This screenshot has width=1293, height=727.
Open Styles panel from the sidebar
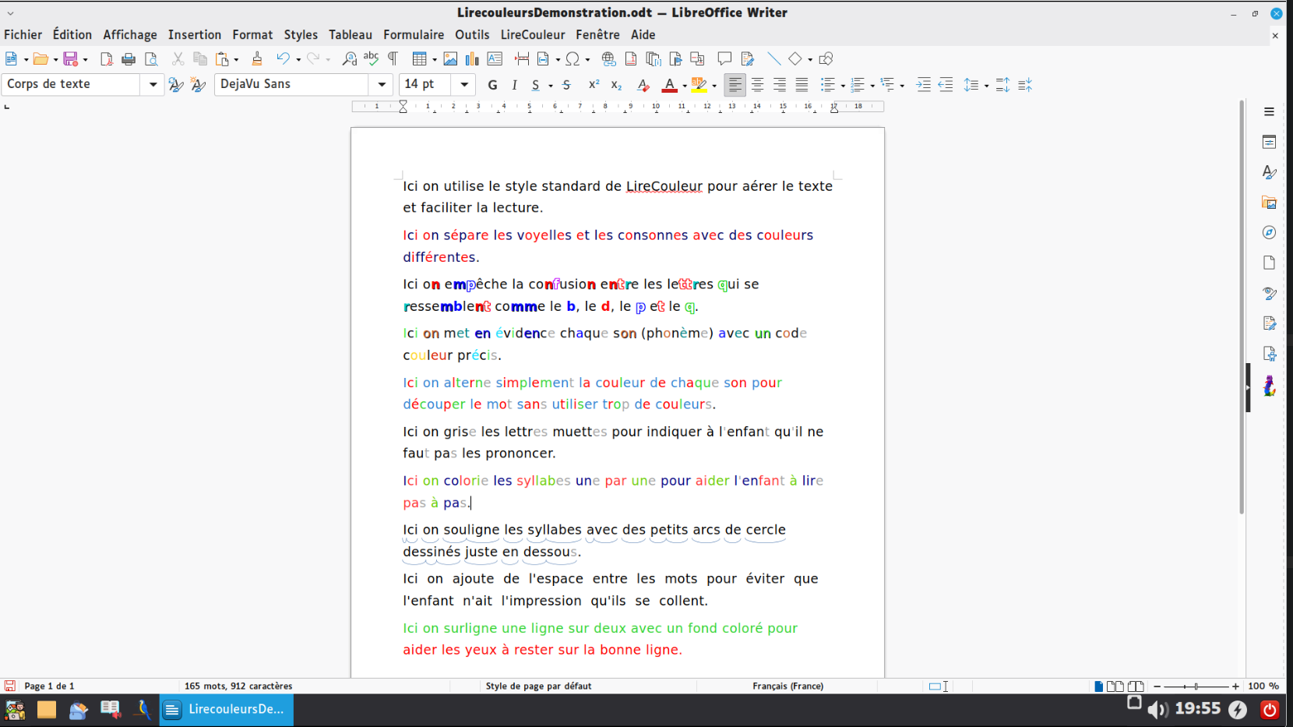(1270, 172)
